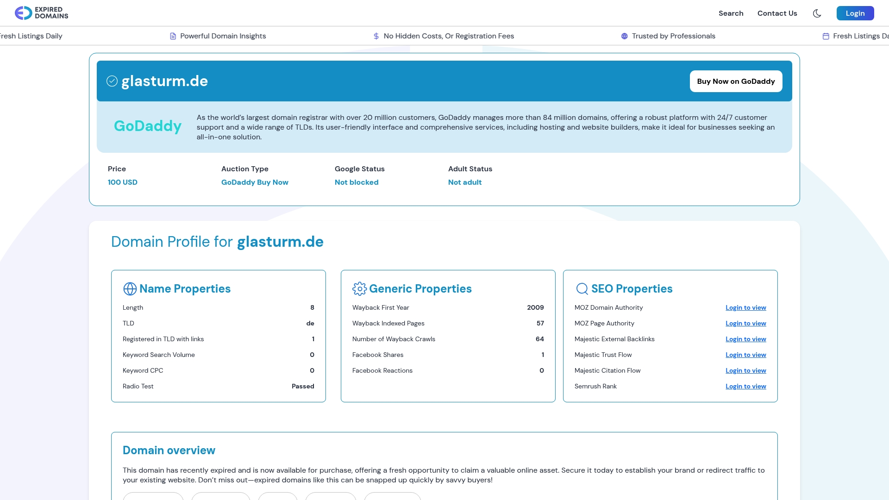Click the glasturm.de title in blue banner

(164, 81)
